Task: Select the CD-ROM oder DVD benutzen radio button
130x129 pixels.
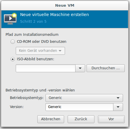Action: point(13,42)
